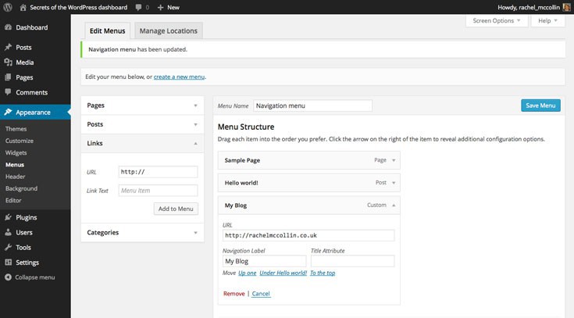Focus the Title Attribute field
The height and width of the screenshot is (318, 574).
pos(352,261)
